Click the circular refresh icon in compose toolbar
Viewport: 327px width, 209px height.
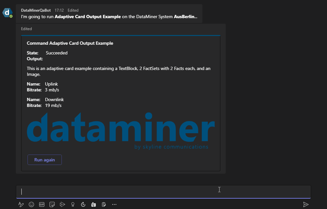(x=83, y=204)
